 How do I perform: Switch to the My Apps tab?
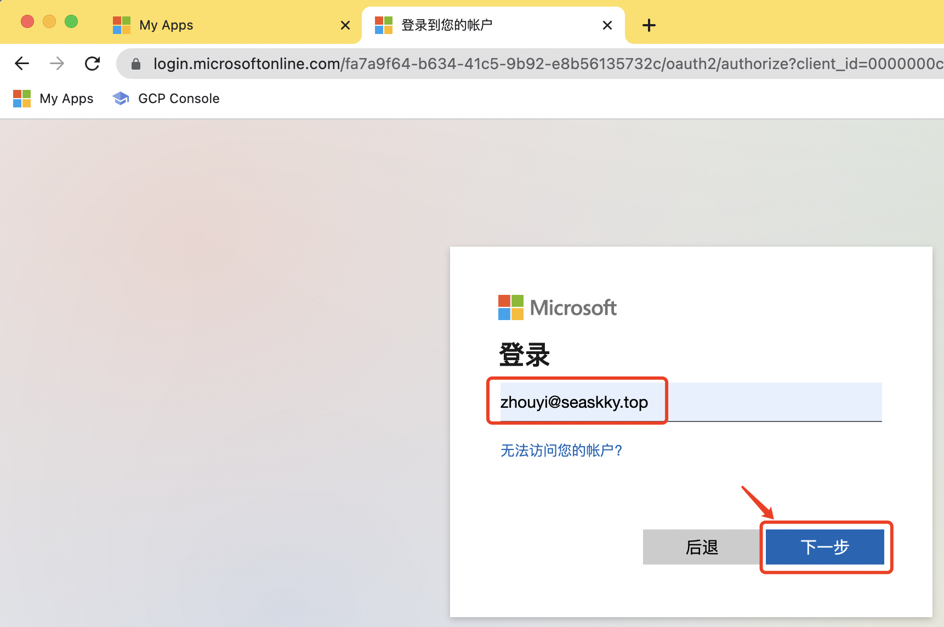[x=230, y=25]
